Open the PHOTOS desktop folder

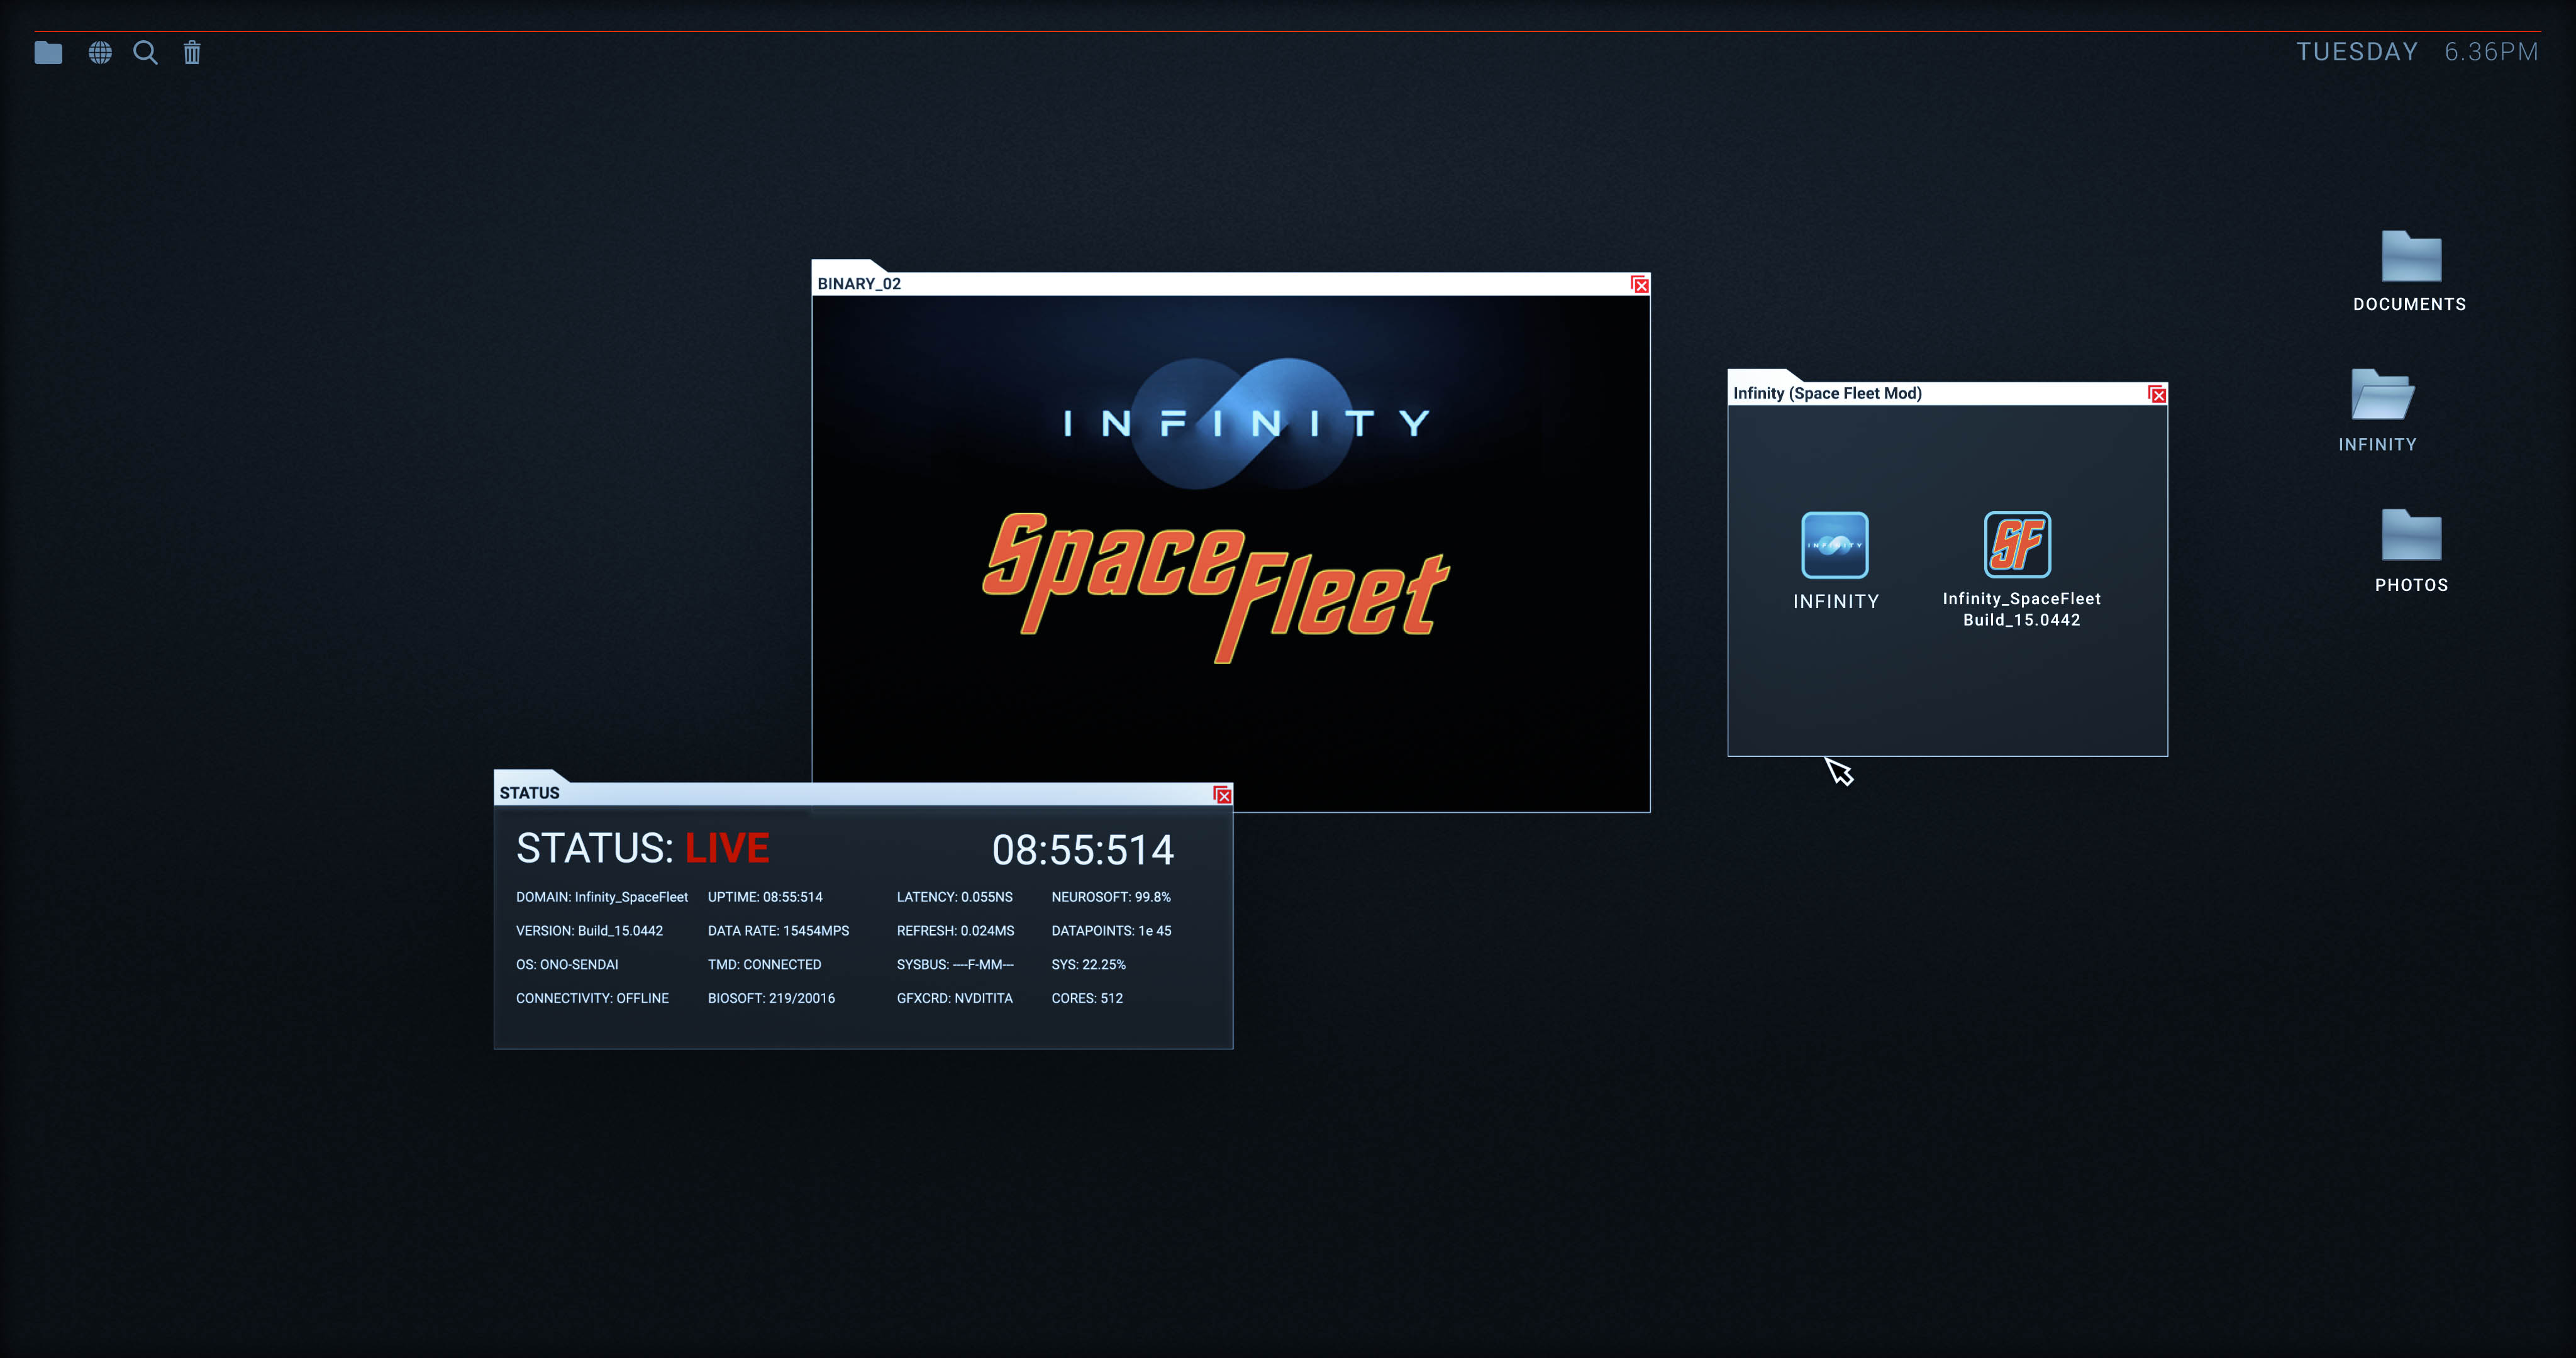(2410, 536)
